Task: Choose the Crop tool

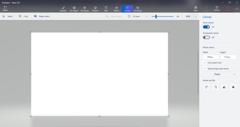Action: [x=23, y=16]
